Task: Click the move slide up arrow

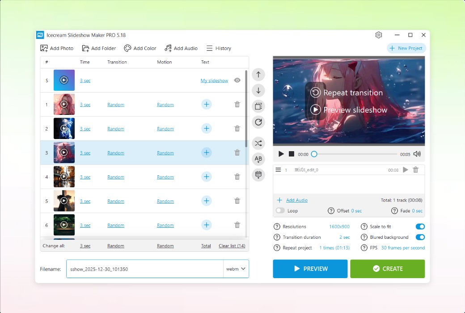Action: pos(258,75)
